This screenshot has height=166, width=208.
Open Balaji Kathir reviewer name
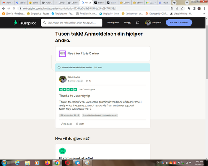click(74, 77)
